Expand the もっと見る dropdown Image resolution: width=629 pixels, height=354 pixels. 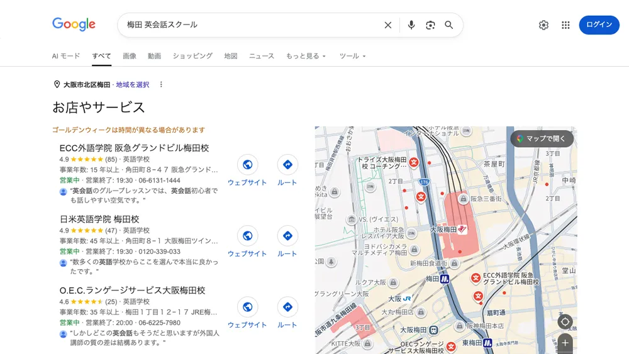[x=306, y=56]
